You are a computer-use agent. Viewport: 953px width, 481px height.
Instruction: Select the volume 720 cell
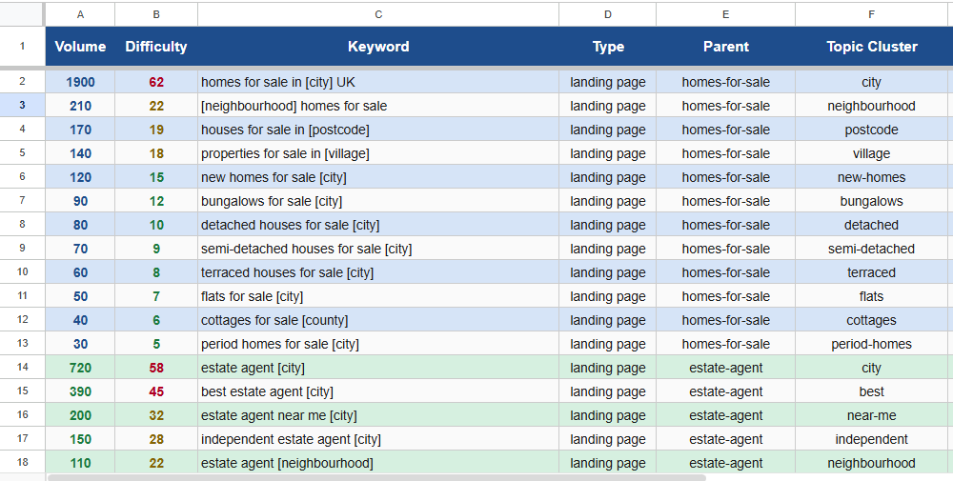coord(80,368)
